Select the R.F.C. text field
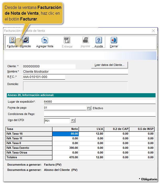 tap(44, 77)
